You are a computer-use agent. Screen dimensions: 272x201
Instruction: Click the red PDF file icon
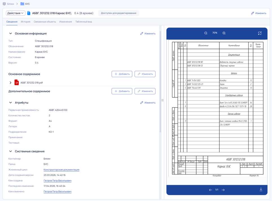click(16, 82)
